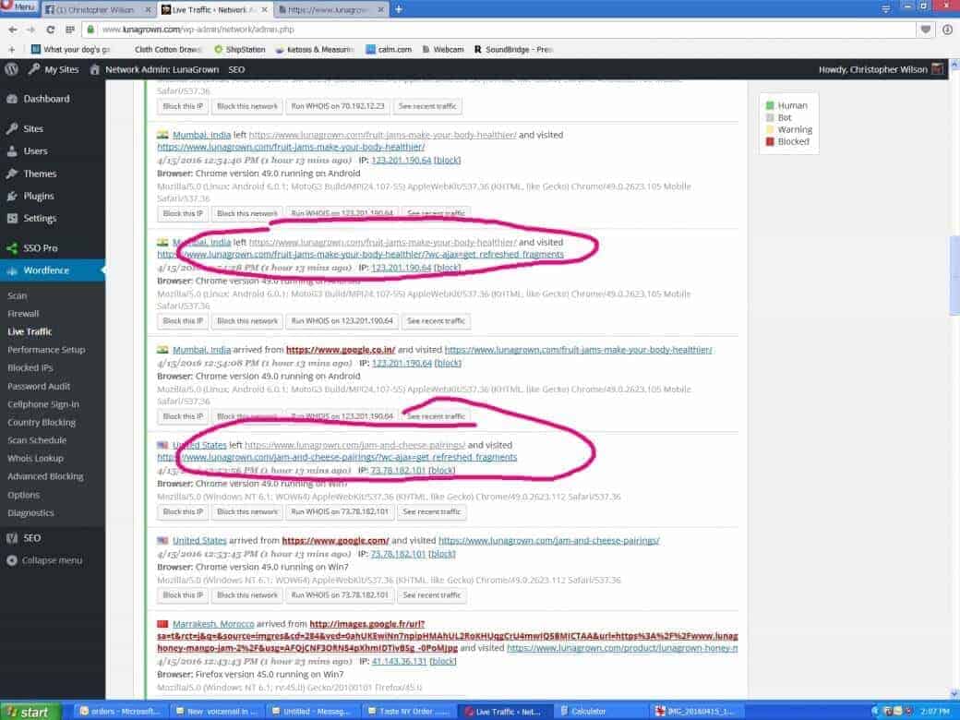The image size is (960, 720).
Task: Click Marrakesh, Morocco location link
Action: pos(213,623)
